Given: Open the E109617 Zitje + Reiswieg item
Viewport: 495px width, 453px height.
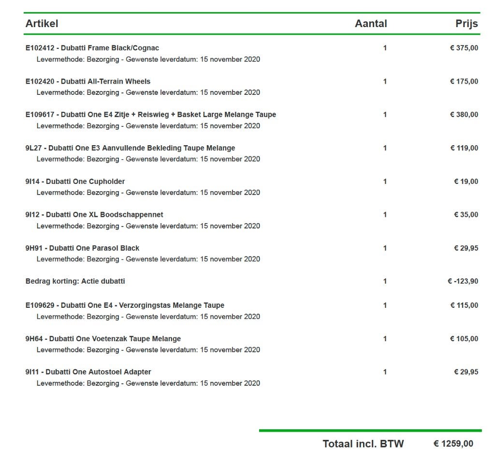Looking at the screenshot, I should pyautogui.click(x=151, y=114).
